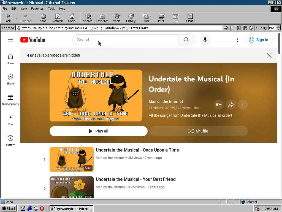This screenshot has height=212, width=282.
Task: Open the Back history dropdown arrow
Action: click(x=17, y=18)
